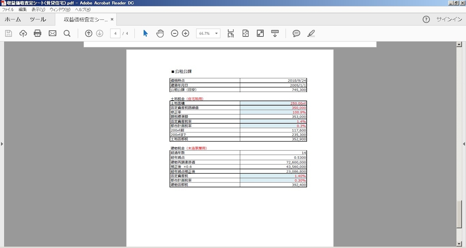Send file by email envelope icon

[x=53, y=34]
